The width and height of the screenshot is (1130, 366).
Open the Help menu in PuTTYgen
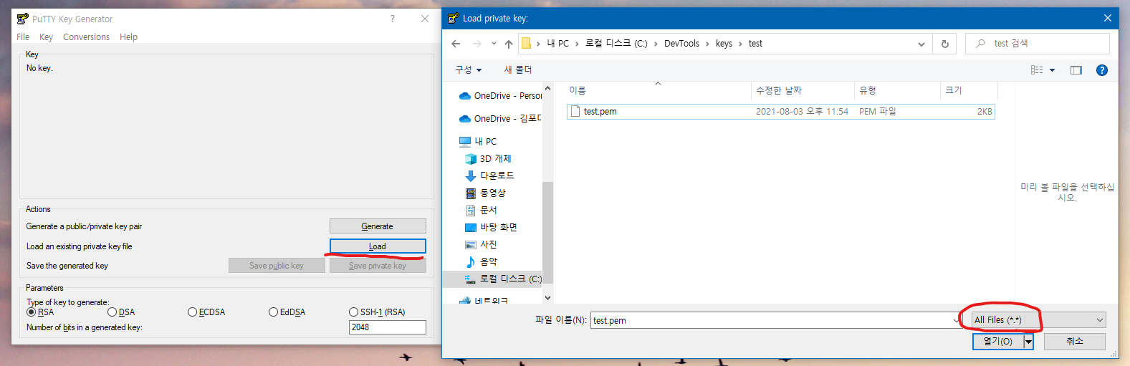point(128,37)
